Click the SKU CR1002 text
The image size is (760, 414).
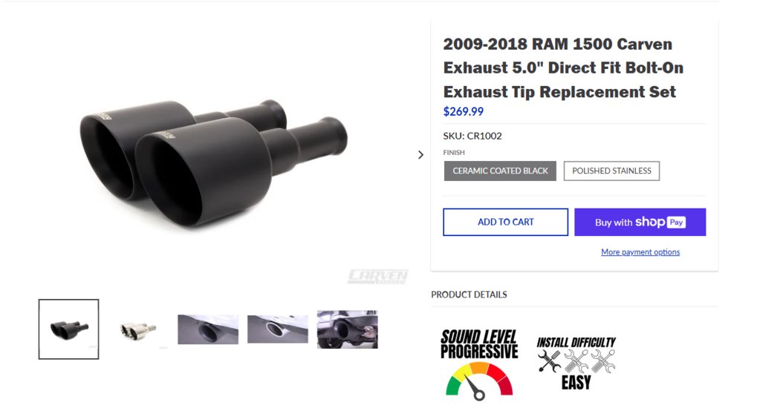pos(472,136)
